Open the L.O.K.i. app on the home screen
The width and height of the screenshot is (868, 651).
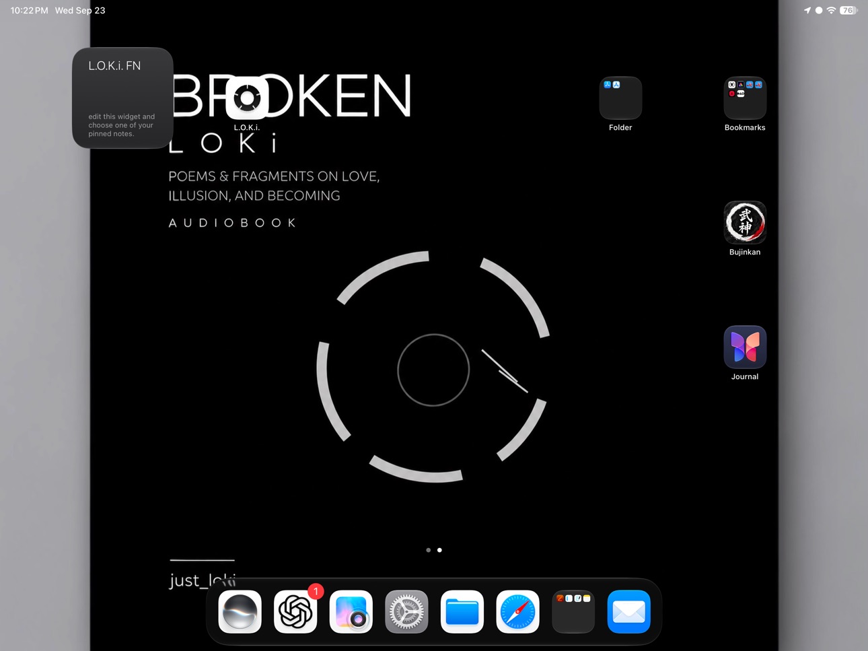pyautogui.click(x=247, y=98)
